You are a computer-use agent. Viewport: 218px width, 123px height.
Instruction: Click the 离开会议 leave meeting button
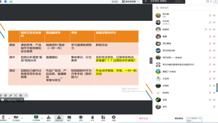(143, 118)
